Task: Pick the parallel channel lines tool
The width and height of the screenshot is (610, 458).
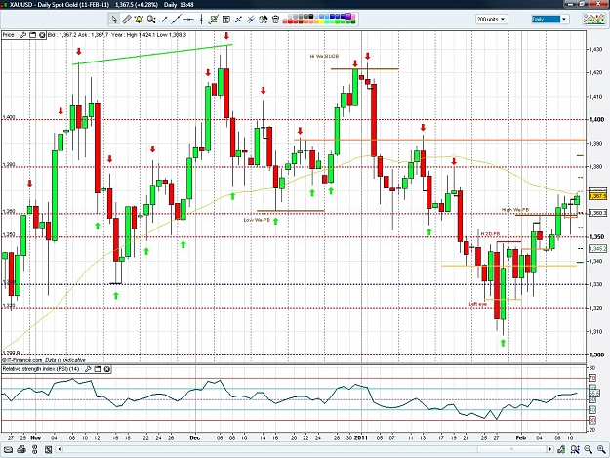Action: (x=251, y=20)
